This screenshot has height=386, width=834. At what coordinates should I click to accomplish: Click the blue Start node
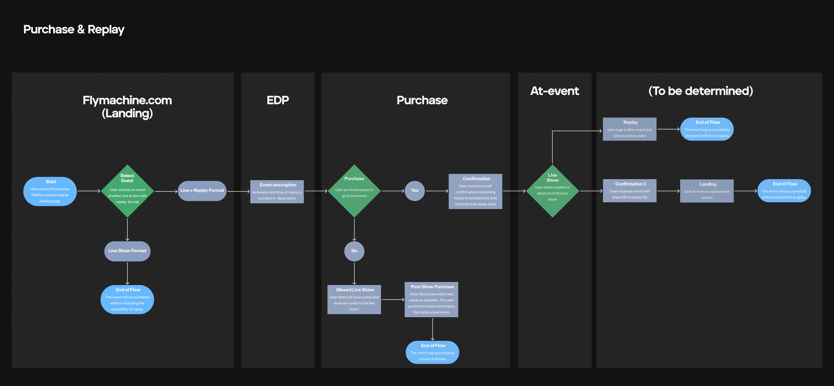tap(50, 191)
